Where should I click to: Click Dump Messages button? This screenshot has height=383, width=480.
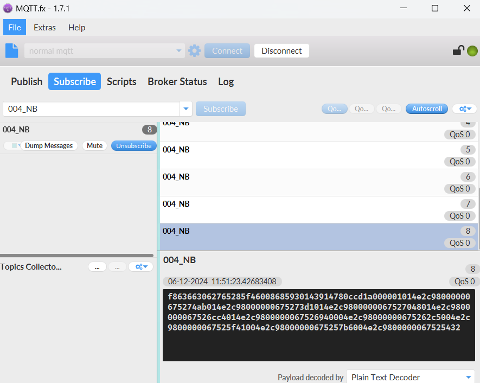coord(49,146)
